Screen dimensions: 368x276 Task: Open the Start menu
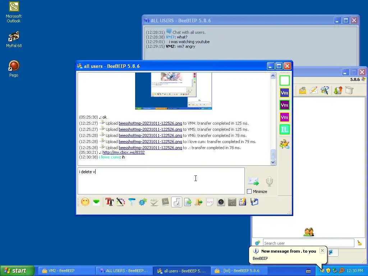pyautogui.click(x=17, y=271)
